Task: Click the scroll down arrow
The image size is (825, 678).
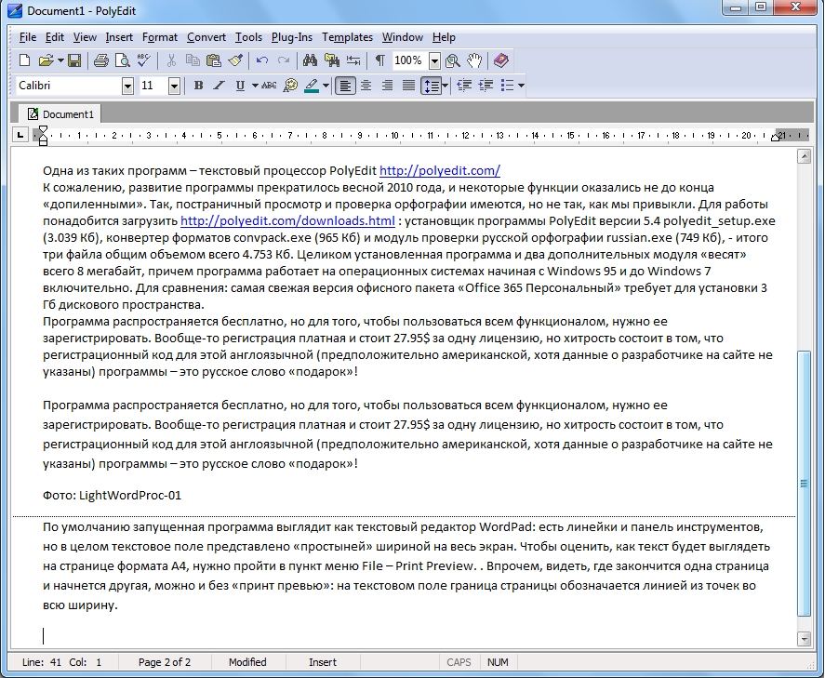Action: pyautogui.click(x=804, y=639)
